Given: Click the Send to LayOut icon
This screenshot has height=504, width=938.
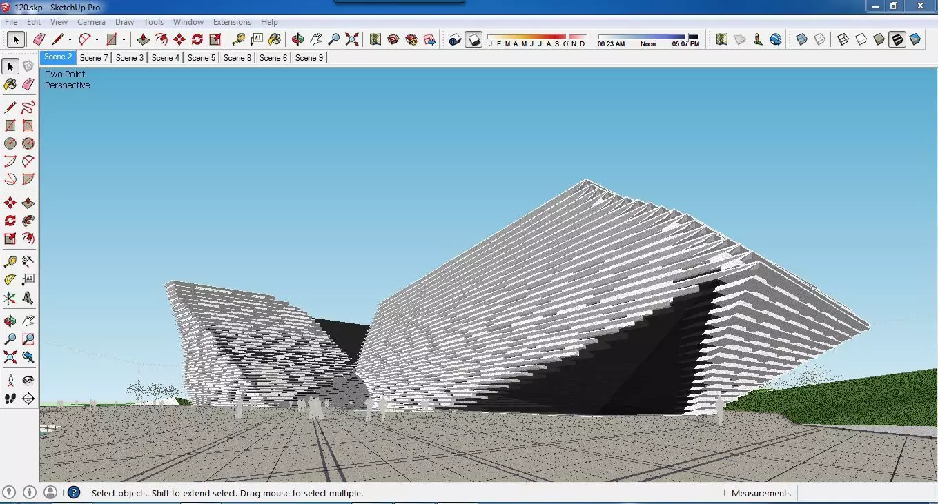Looking at the screenshot, I should [x=429, y=39].
